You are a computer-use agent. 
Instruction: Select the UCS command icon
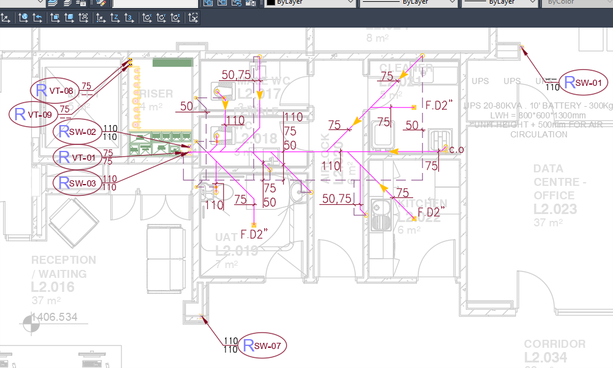pos(6,18)
